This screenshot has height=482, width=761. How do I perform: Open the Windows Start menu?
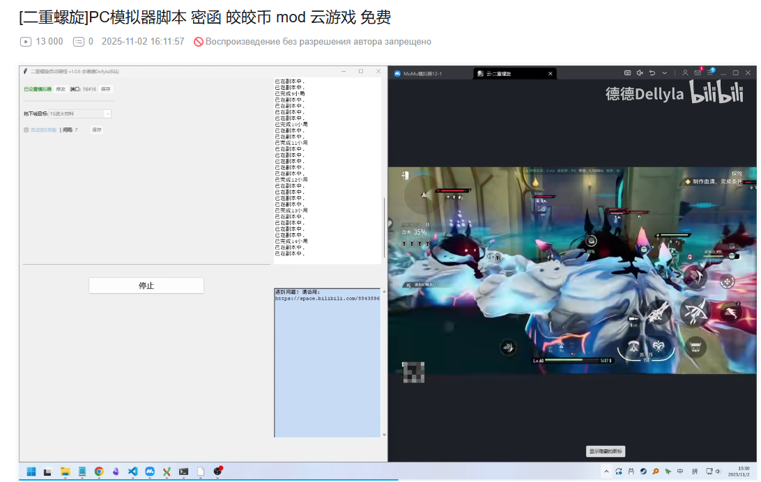(31, 472)
